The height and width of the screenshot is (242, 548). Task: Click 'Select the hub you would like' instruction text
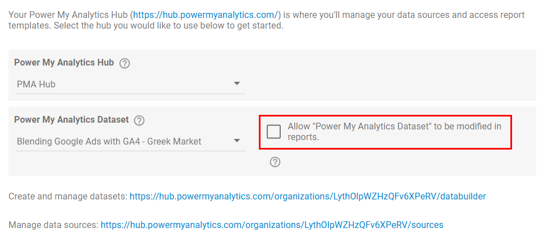112,26
